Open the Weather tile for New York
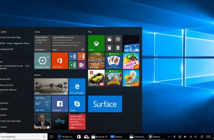Screen dimensions: 214x140 pos(42,104)
